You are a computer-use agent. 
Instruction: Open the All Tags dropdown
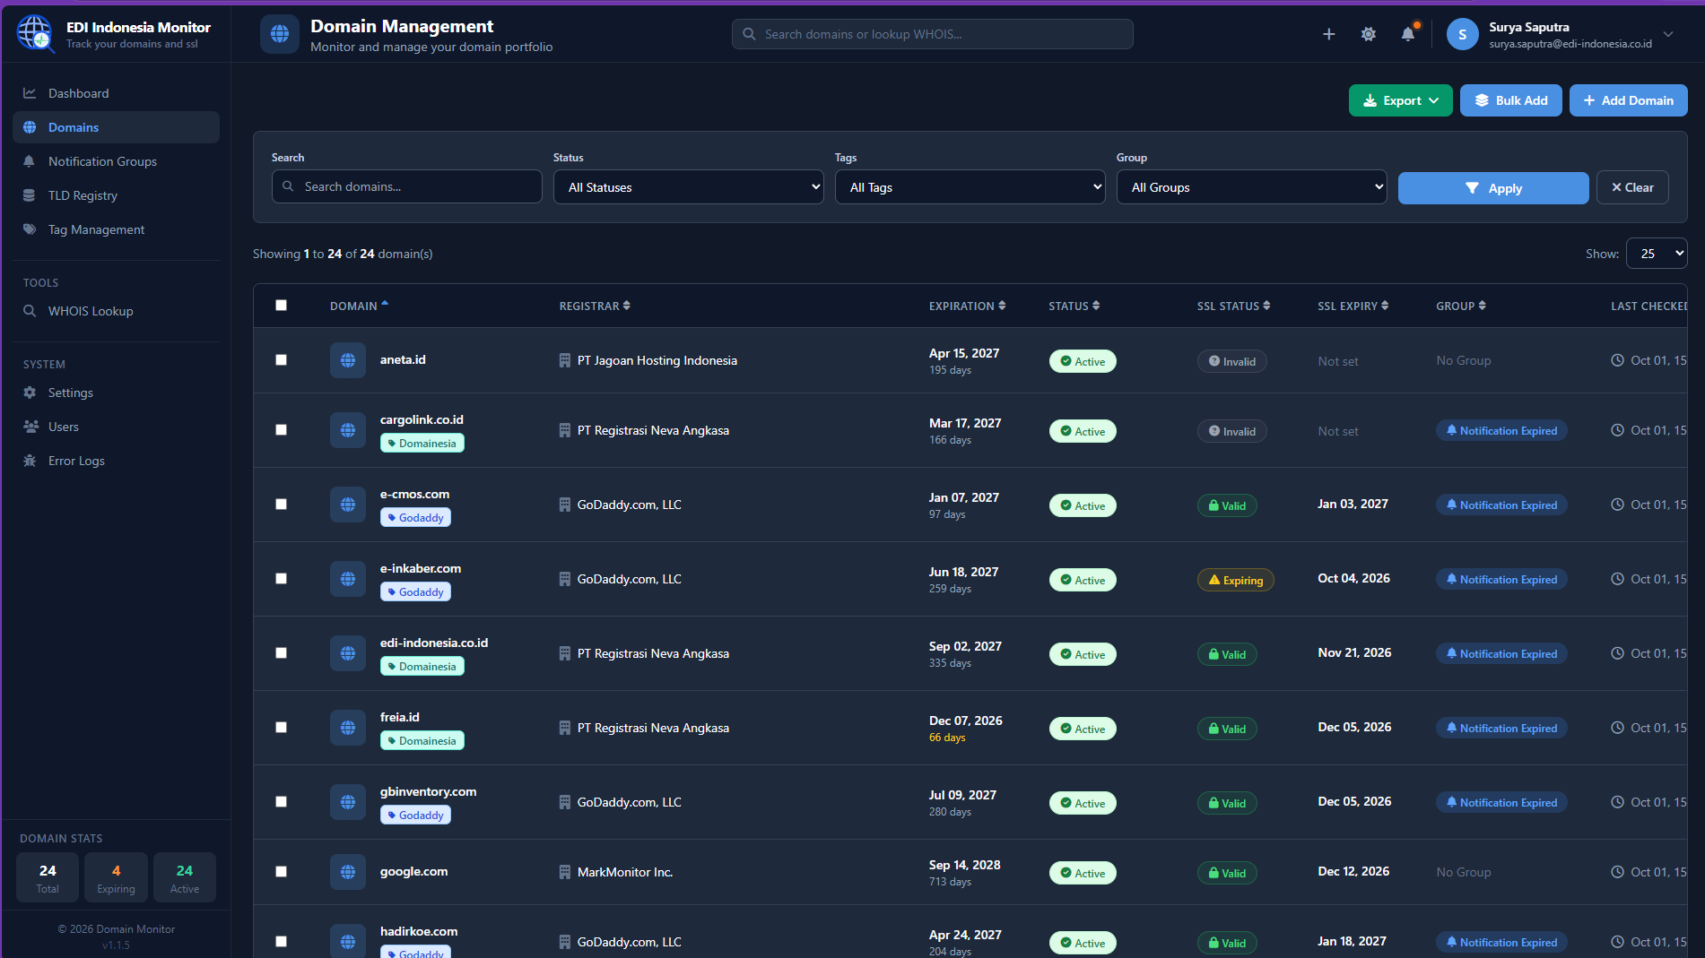point(970,187)
